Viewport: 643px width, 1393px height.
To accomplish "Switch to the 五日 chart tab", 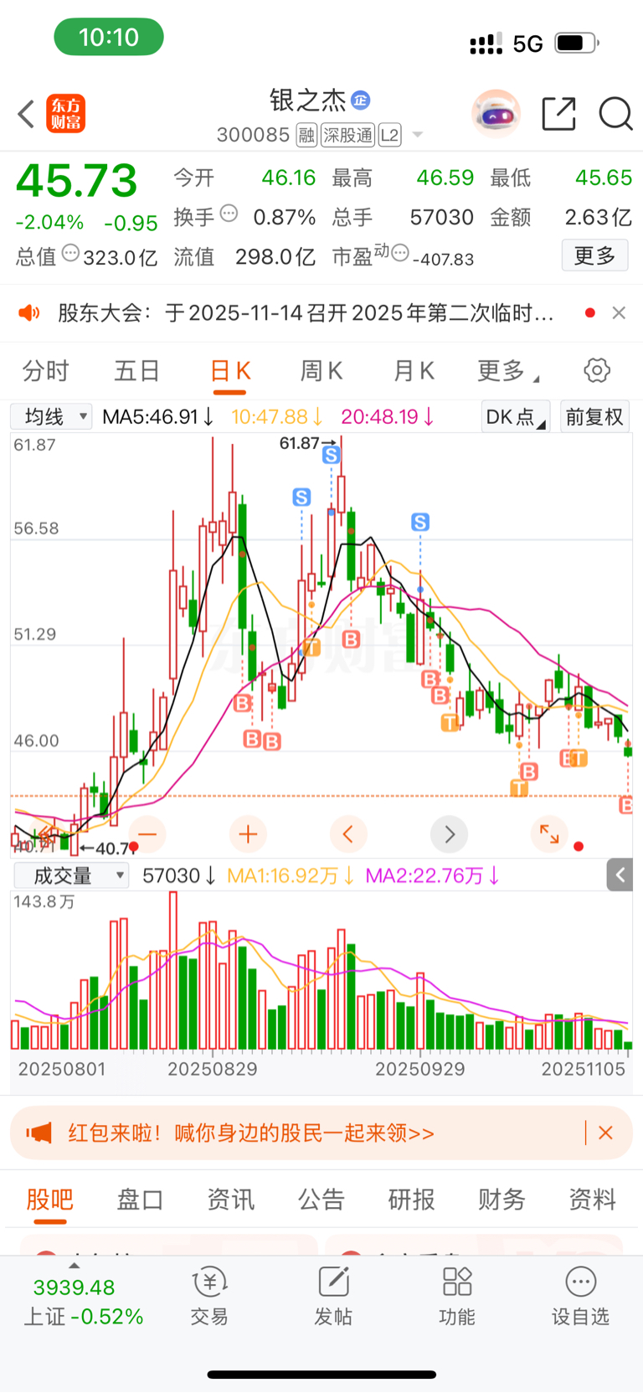I will (137, 370).
